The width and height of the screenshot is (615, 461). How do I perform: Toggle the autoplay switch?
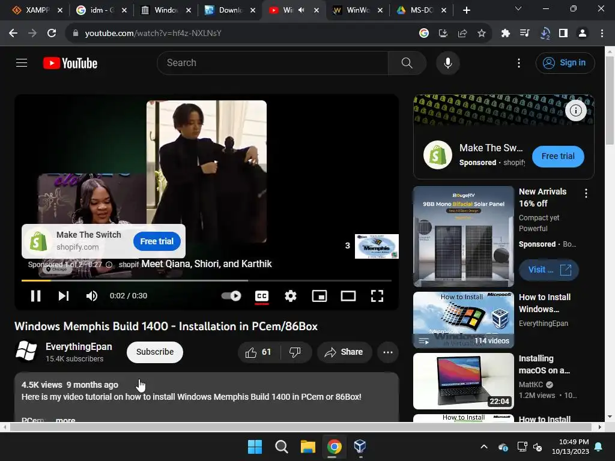231,296
